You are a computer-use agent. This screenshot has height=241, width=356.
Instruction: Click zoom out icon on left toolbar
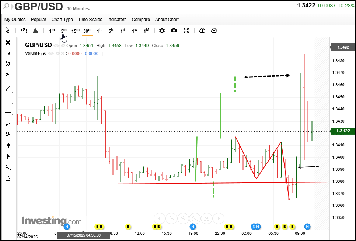[x=8, y=134]
